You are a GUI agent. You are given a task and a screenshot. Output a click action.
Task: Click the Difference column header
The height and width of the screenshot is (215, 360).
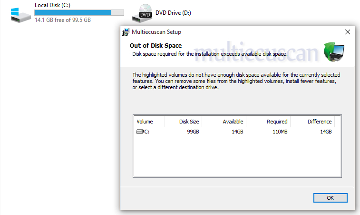pos(312,122)
